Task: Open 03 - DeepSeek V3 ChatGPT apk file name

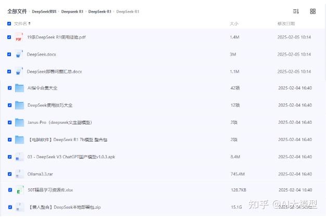Action: point(71,157)
